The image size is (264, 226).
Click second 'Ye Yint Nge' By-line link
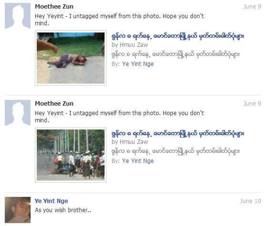(x=137, y=161)
